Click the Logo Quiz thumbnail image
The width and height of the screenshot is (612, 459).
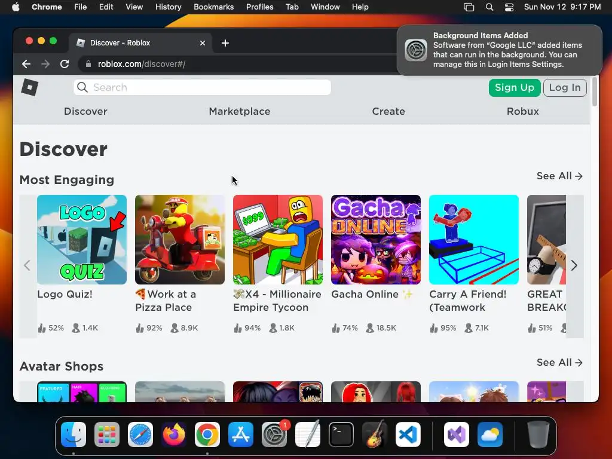pos(82,240)
